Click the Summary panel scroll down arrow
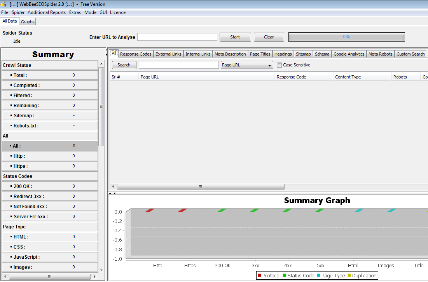 coord(101,270)
